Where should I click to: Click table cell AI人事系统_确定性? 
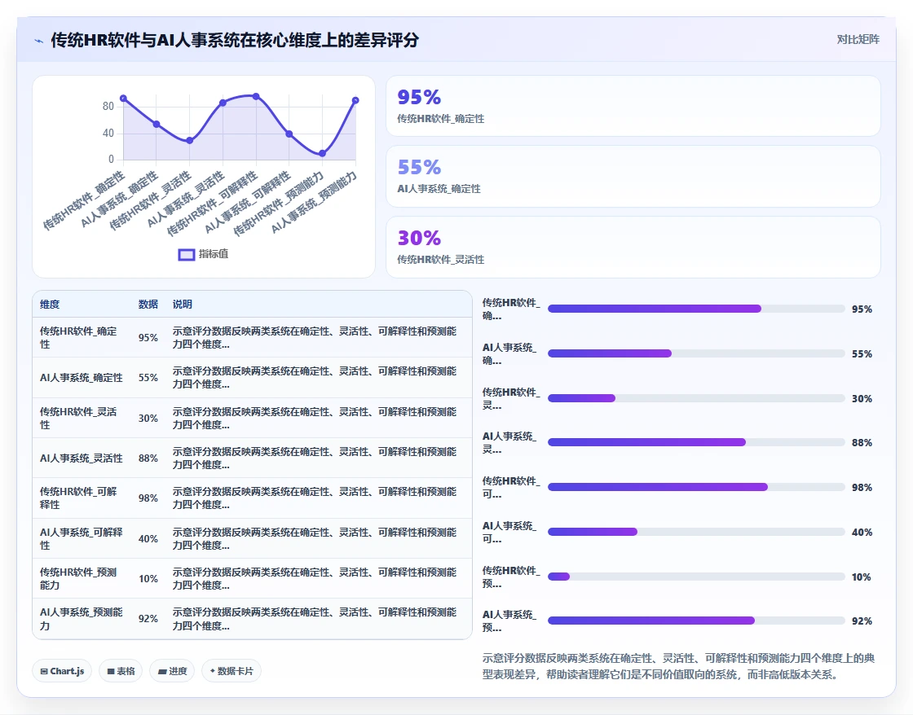click(81, 378)
